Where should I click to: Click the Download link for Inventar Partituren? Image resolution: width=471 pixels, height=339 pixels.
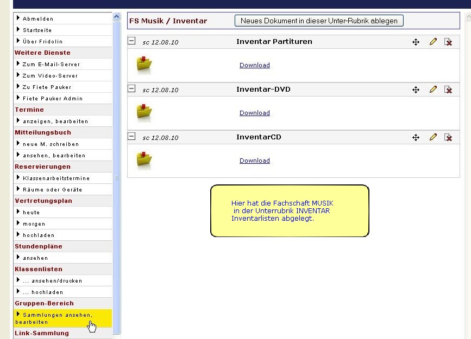coord(254,65)
